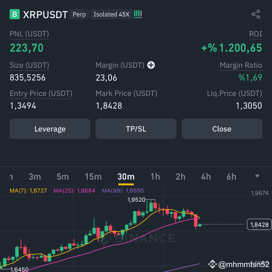Viewport: 272px width, 272px height.
Task: Open the XRPUSDT pair title
Action: [45, 14]
